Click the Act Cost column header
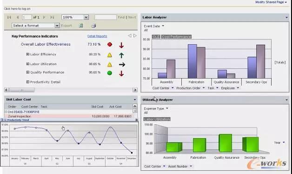 [115, 107]
